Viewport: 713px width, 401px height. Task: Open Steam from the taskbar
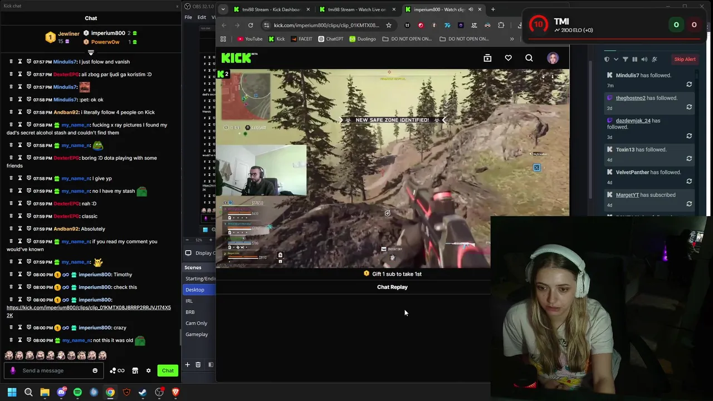[143, 392]
